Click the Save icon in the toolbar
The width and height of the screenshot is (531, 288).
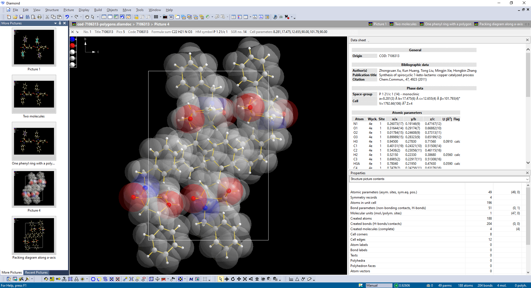coord(21,17)
